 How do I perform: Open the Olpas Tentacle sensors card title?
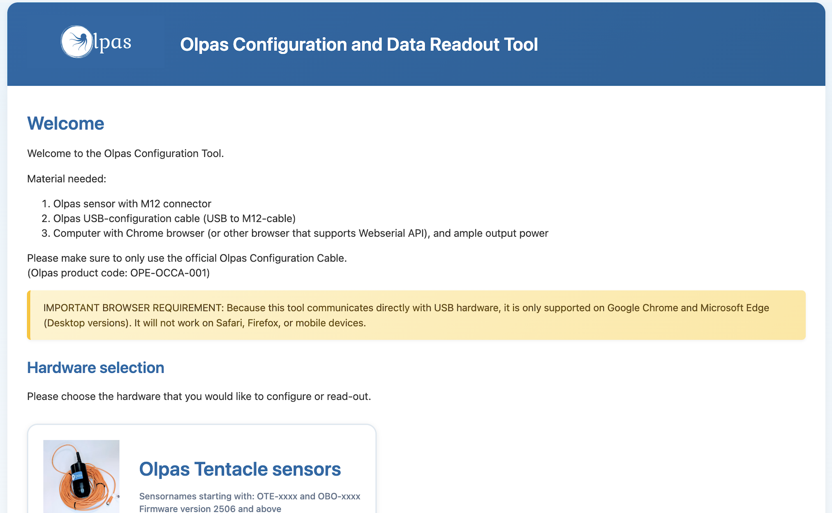tap(240, 469)
